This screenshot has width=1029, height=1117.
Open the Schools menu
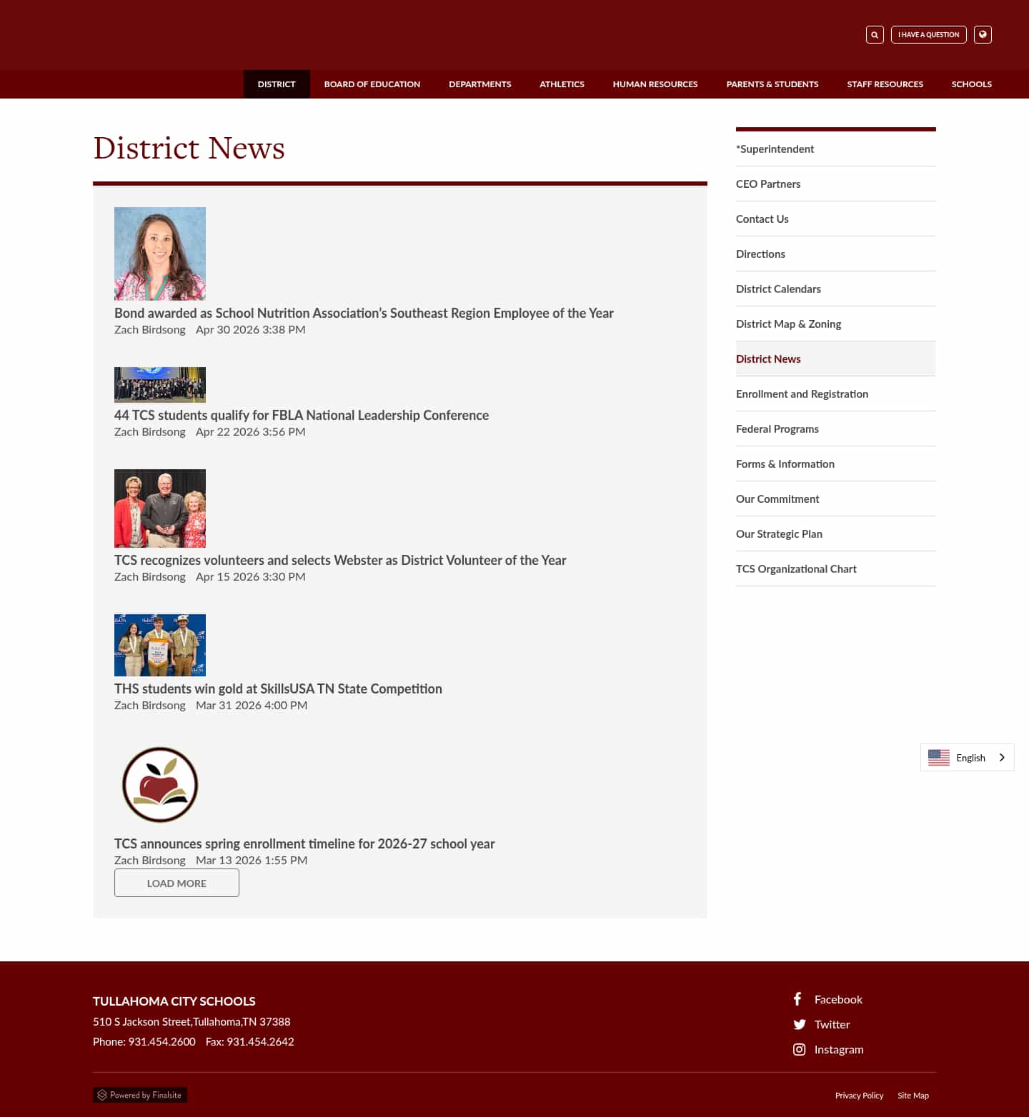click(972, 84)
